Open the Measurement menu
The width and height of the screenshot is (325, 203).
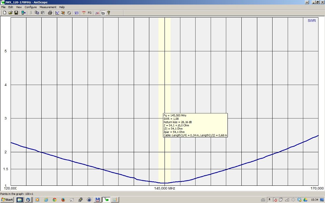coord(47,7)
